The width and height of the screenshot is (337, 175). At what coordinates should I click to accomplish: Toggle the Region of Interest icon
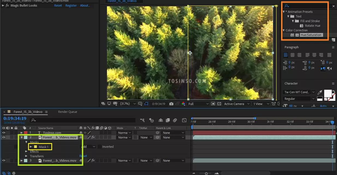(213, 104)
